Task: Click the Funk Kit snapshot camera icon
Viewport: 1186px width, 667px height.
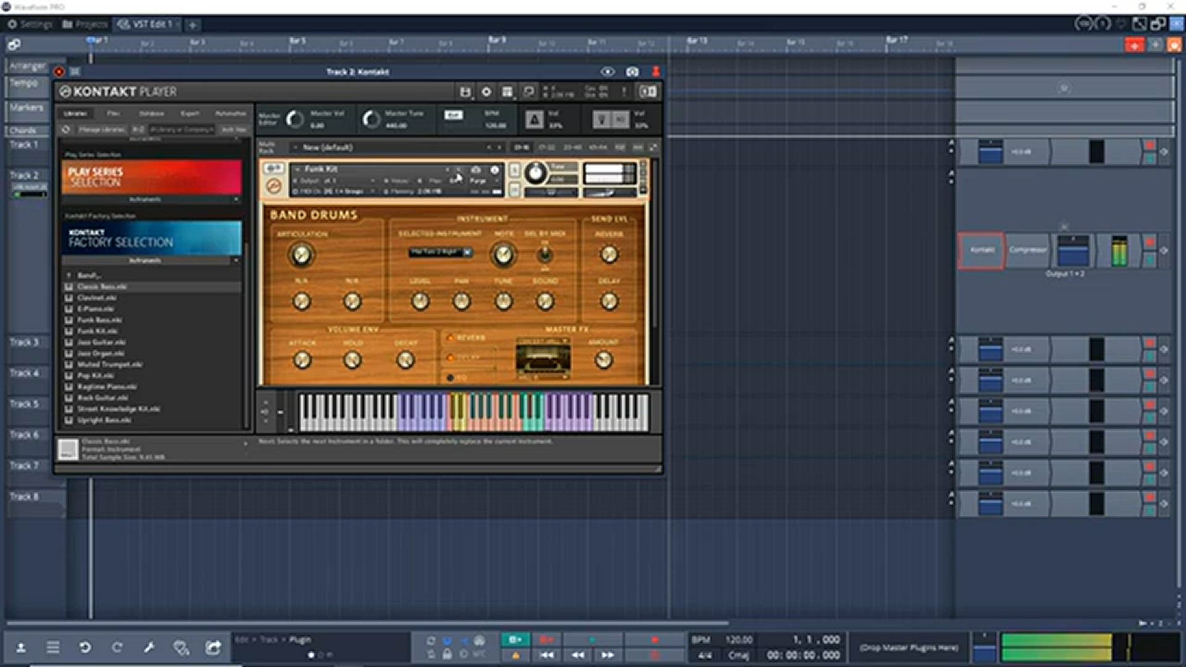Action: point(476,169)
